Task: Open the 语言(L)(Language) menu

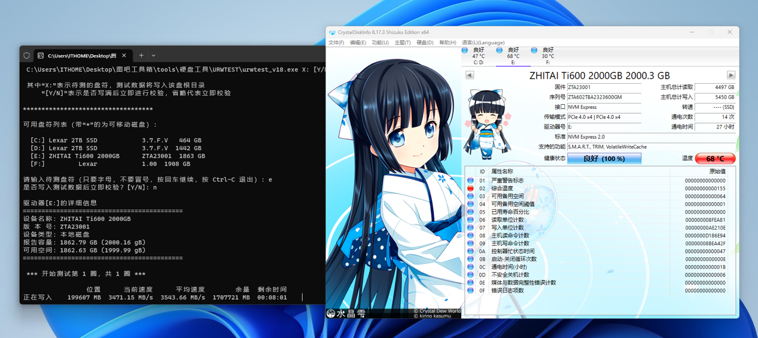Action: click(483, 43)
